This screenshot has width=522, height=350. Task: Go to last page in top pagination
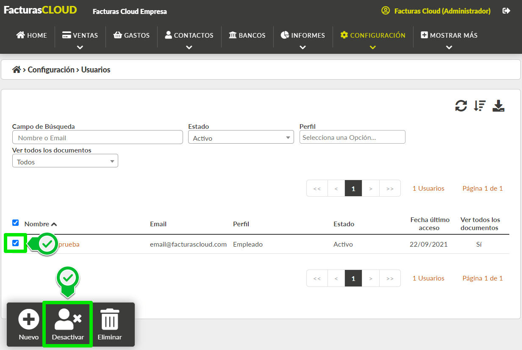tap(390, 189)
